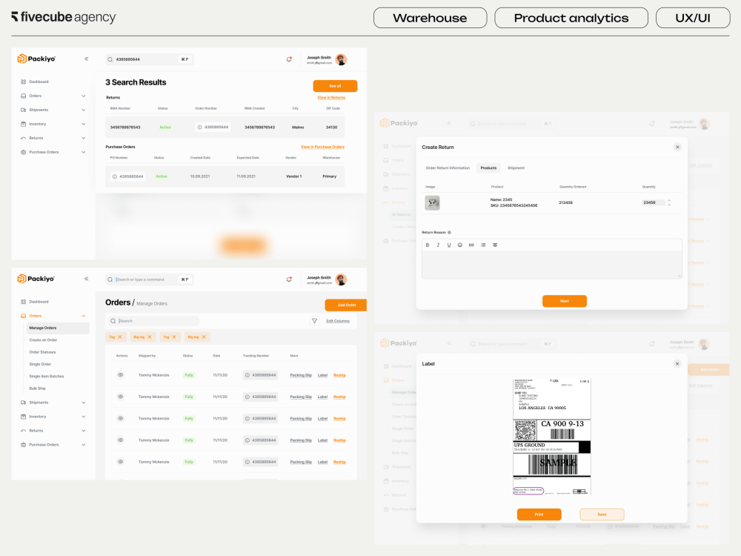
Task: Select Single Order submenu item
Action: [x=40, y=365]
